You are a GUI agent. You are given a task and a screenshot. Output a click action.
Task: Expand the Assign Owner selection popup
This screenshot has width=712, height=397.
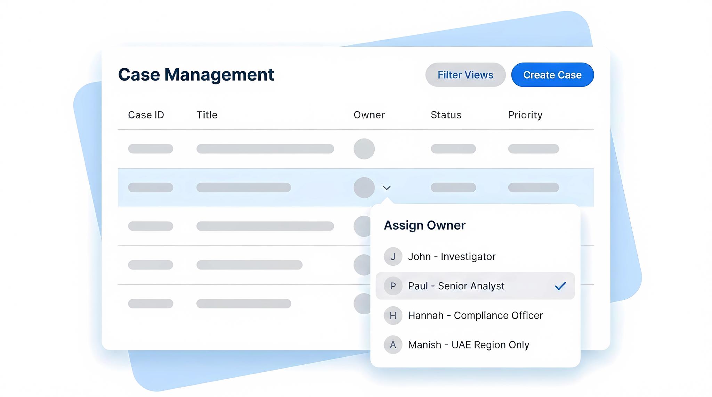pos(424,225)
